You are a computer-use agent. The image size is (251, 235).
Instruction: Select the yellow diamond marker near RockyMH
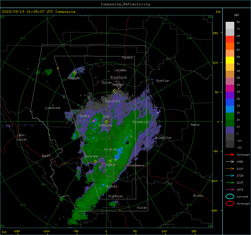[x=74, y=73]
